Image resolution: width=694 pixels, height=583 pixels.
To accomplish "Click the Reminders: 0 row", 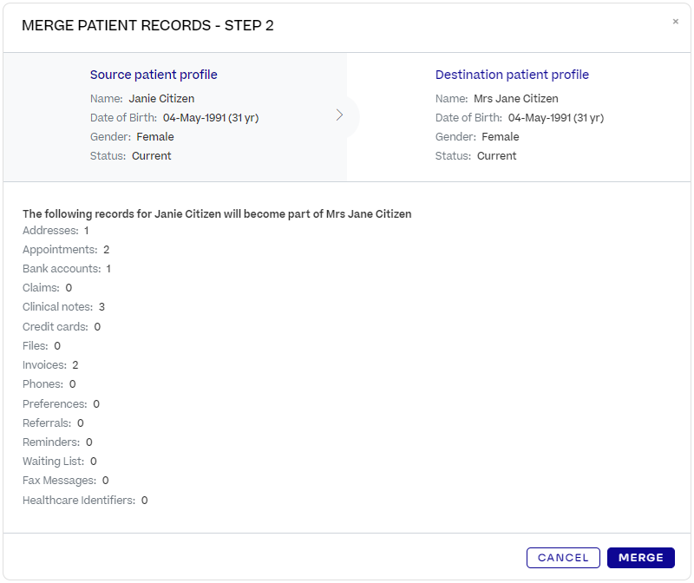I will [x=57, y=442].
